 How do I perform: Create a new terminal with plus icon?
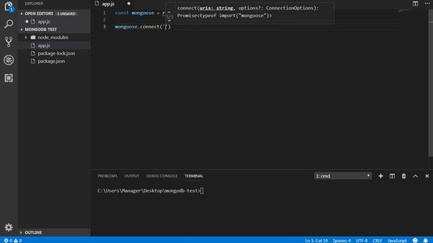tap(380, 176)
